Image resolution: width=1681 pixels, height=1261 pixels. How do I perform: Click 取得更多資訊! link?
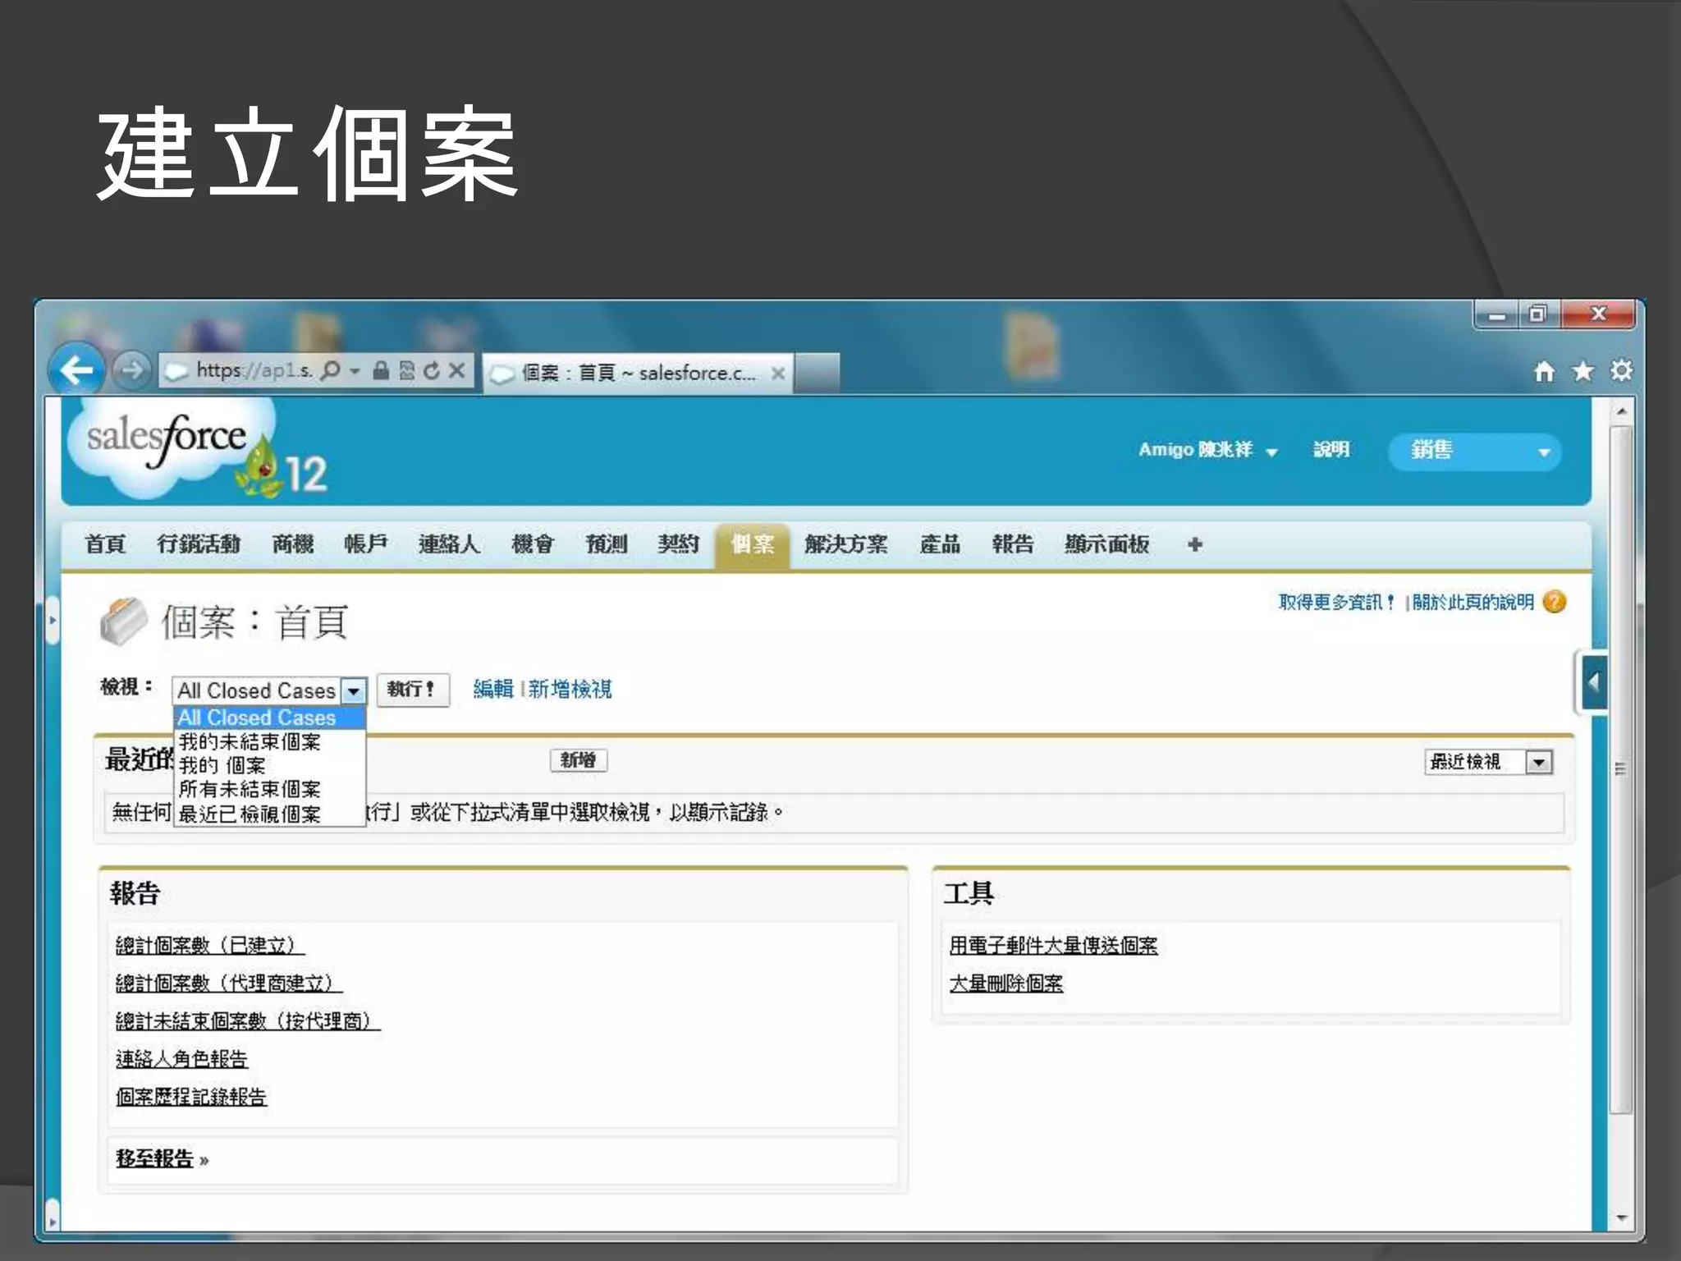1335,602
